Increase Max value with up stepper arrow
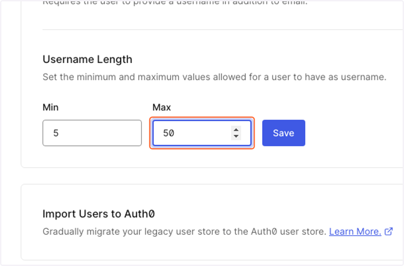This screenshot has width=404, height=266. tap(236, 130)
